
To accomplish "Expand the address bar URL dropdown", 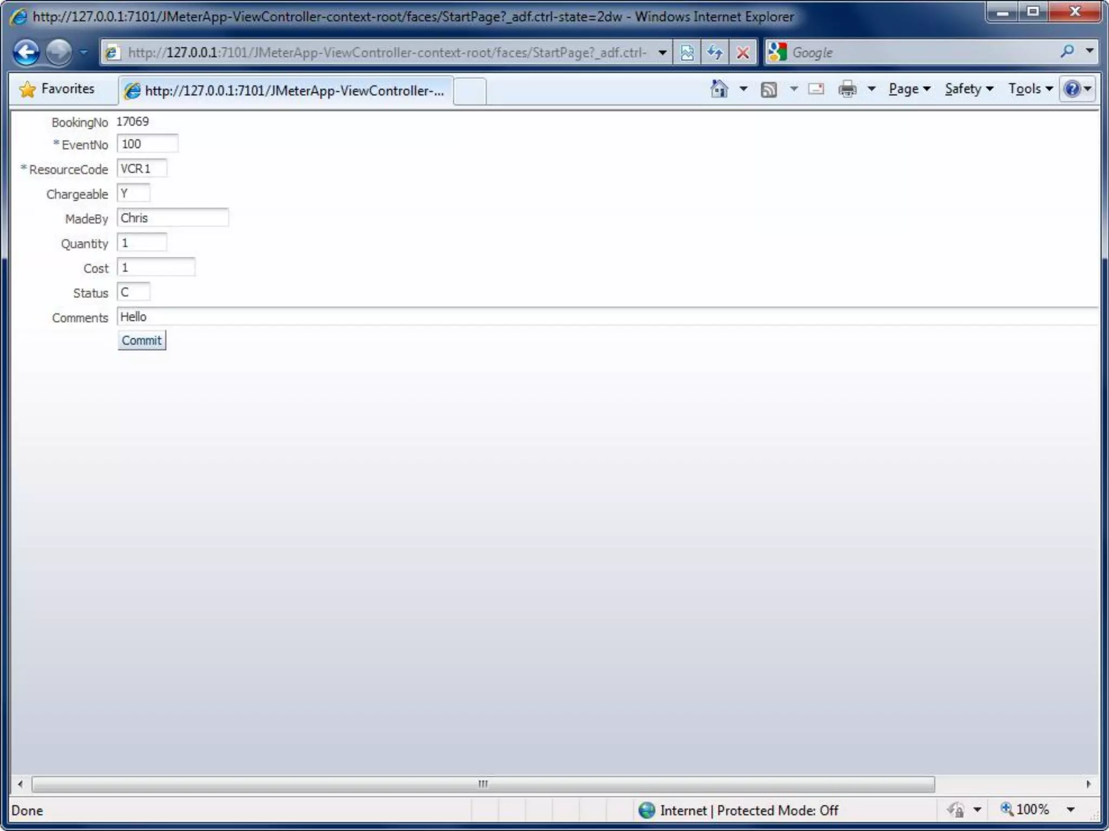I will 662,52.
